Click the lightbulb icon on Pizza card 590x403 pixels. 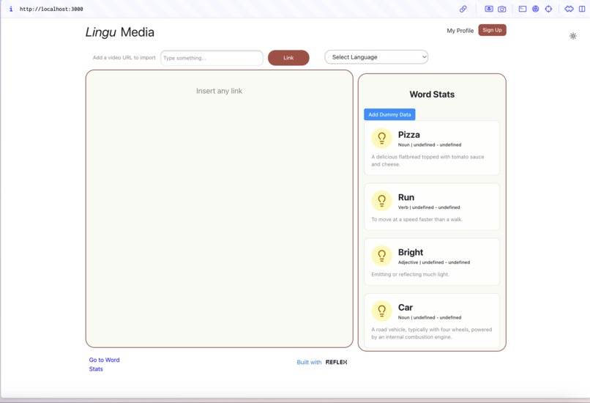pyautogui.click(x=381, y=138)
